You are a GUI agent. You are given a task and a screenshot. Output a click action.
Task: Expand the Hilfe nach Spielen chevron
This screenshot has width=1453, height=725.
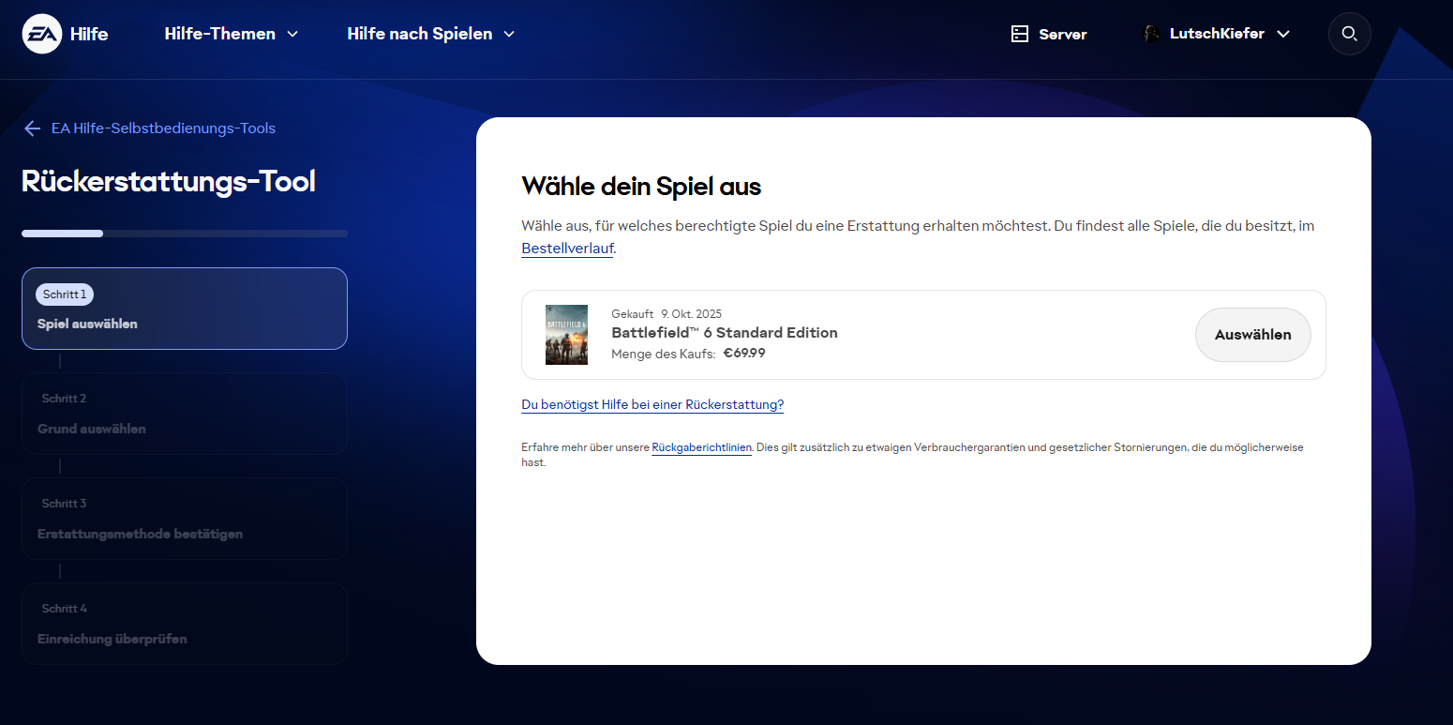click(x=509, y=34)
